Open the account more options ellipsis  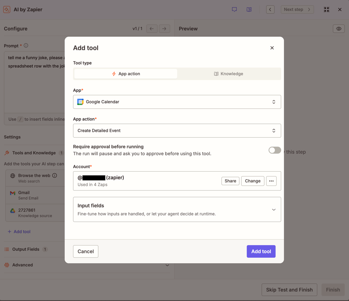[271, 181]
